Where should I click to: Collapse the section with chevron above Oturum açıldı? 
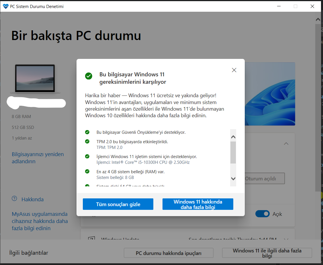coord(286,144)
